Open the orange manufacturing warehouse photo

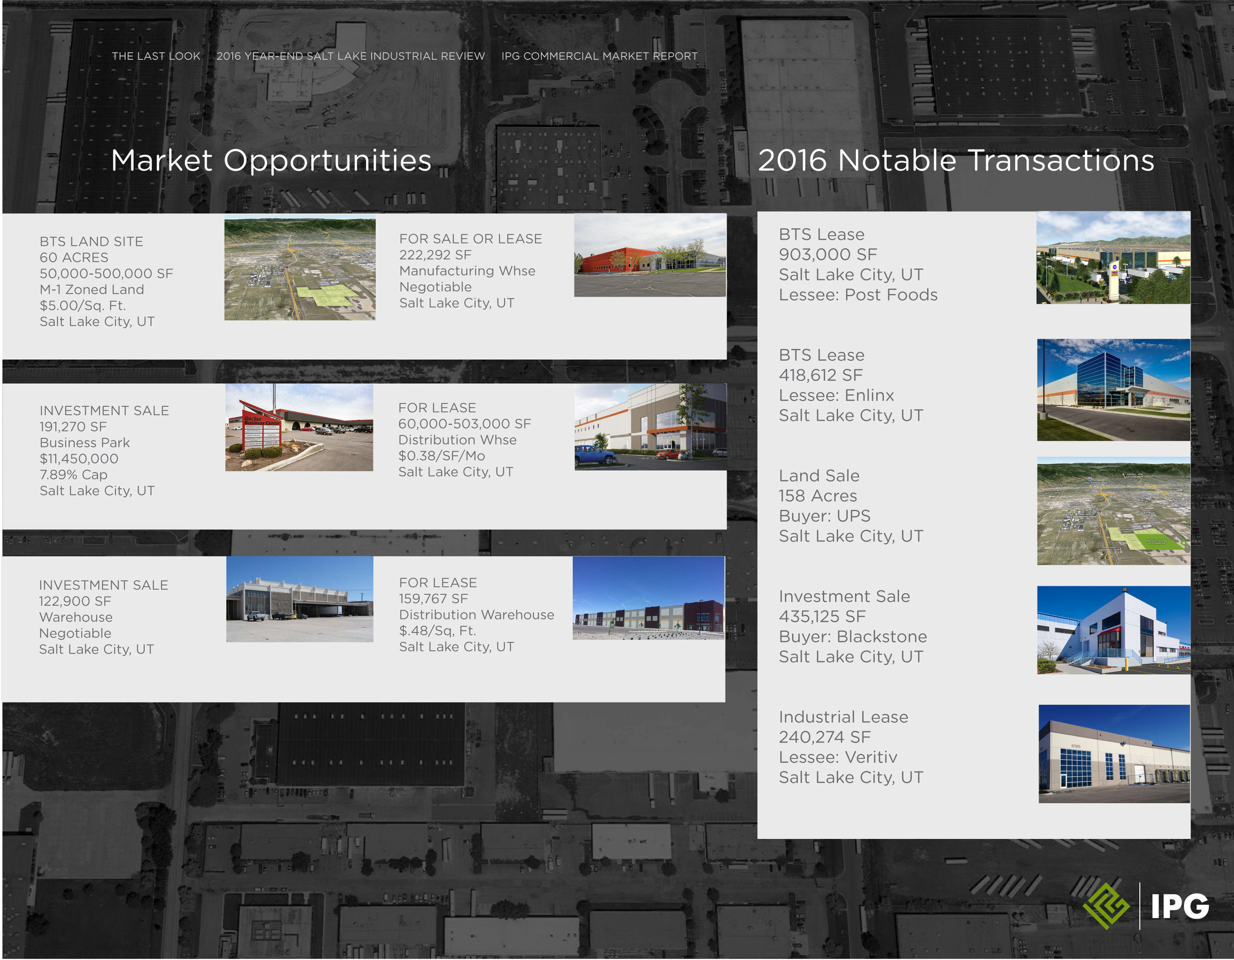[x=650, y=255]
